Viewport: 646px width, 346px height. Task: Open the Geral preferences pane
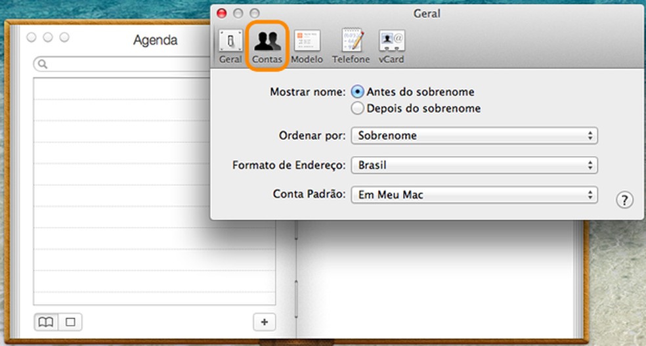point(230,47)
